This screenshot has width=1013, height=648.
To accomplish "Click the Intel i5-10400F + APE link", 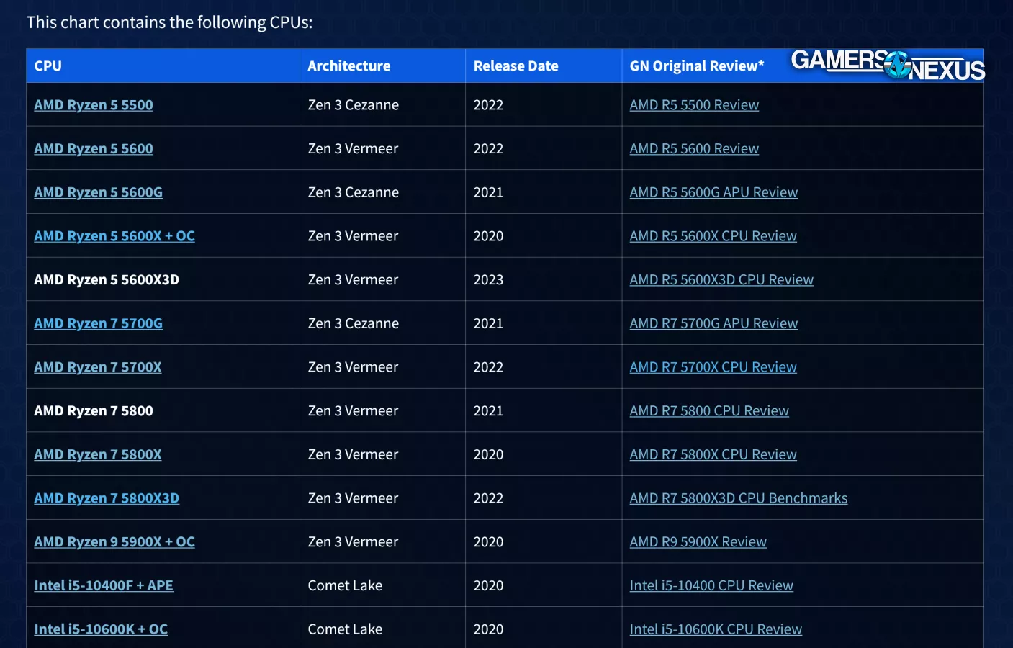I will tap(104, 586).
